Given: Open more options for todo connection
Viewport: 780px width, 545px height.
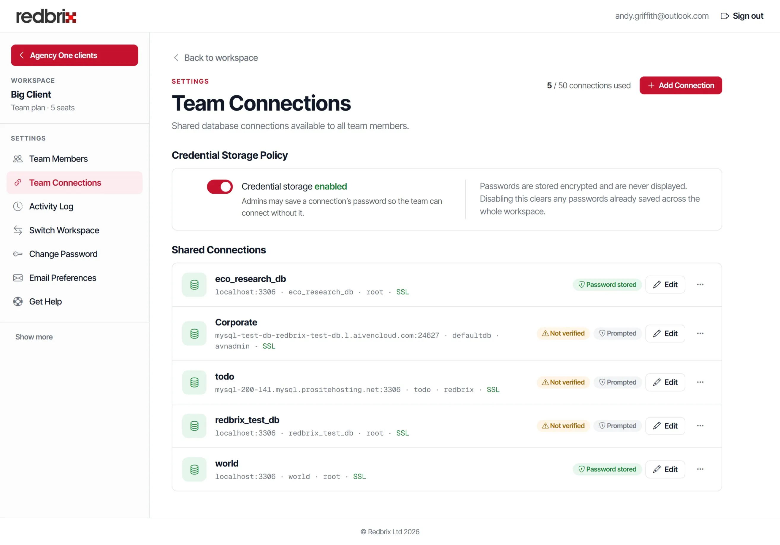Looking at the screenshot, I should point(700,382).
